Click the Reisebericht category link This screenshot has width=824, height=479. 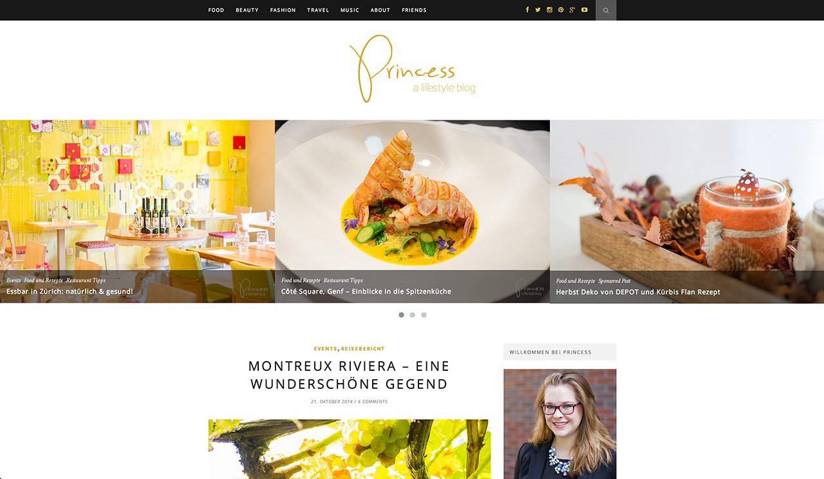363,349
